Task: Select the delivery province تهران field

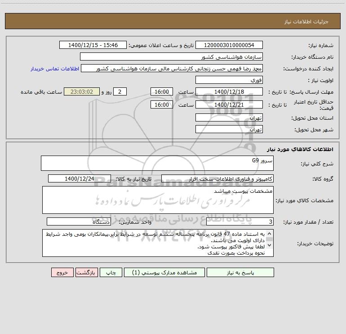Action: click(229, 117)
